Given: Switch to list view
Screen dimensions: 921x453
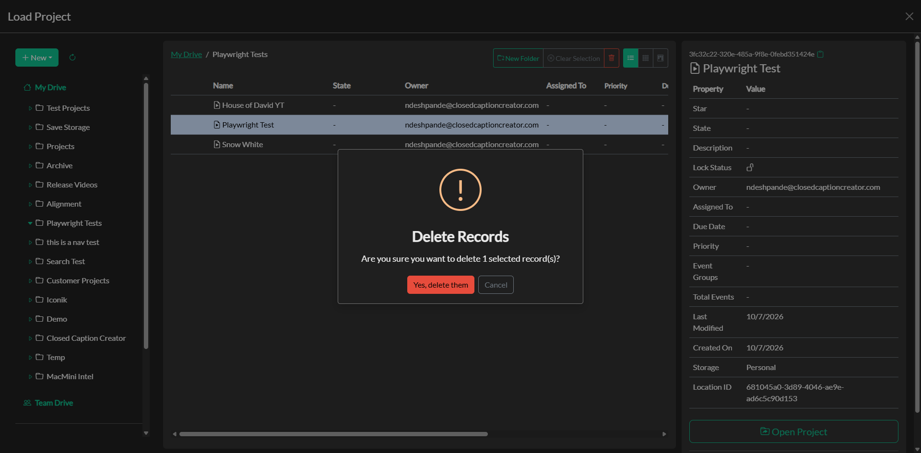Looking at the screenshot, I should pos(631,58).
